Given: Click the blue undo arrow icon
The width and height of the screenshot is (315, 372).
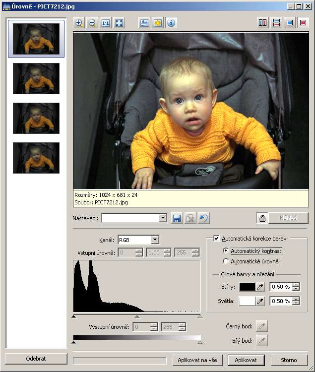Looking at the screenshot, I should tap(202, 218).
